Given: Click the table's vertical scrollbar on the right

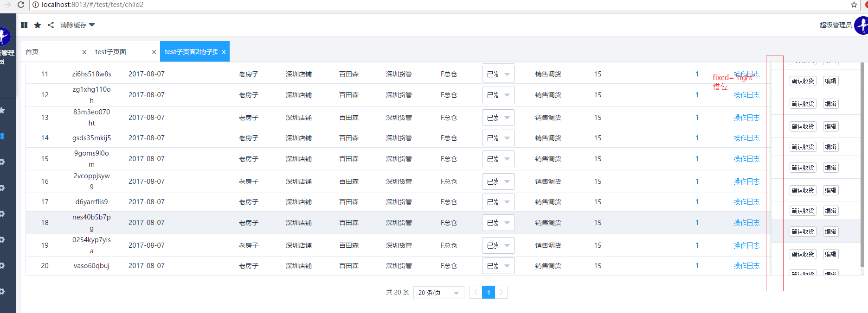Looking at the screenshot, I should click(862, 165).
